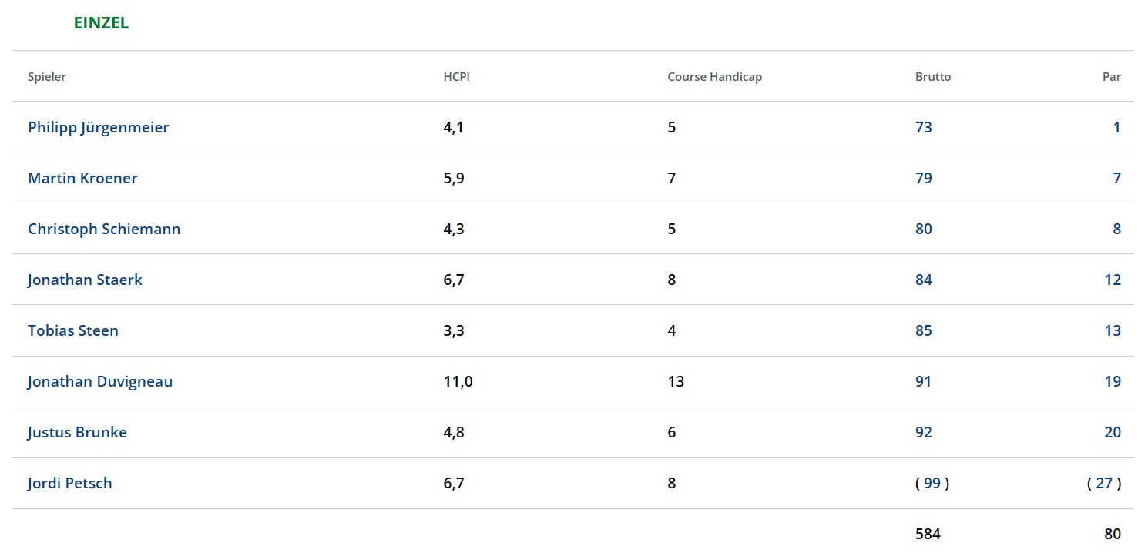The image size is (1138, 553).
Task: Click the Brutto column header
Action: click(x=932, y=76)
